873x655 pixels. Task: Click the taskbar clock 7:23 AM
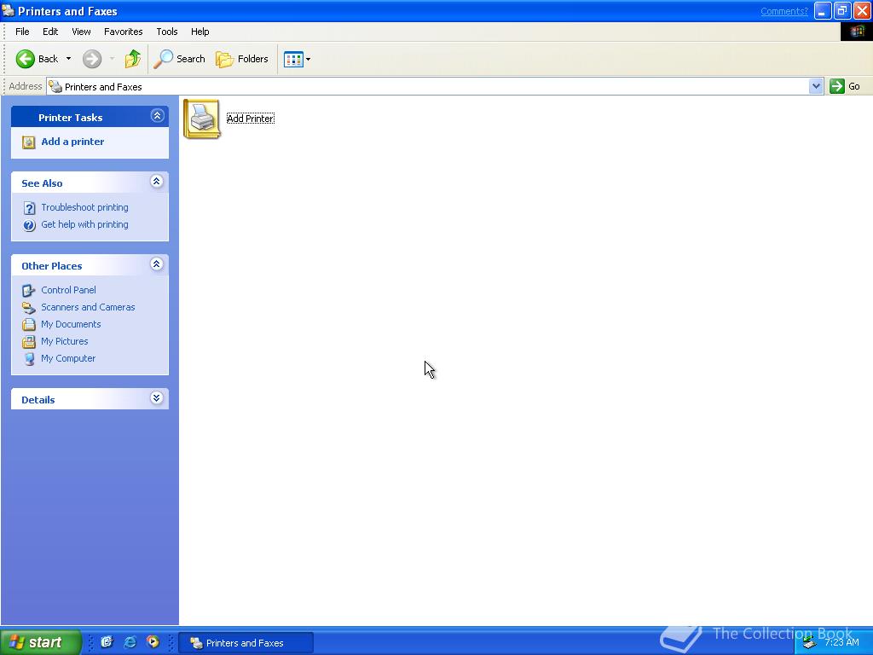841,643
